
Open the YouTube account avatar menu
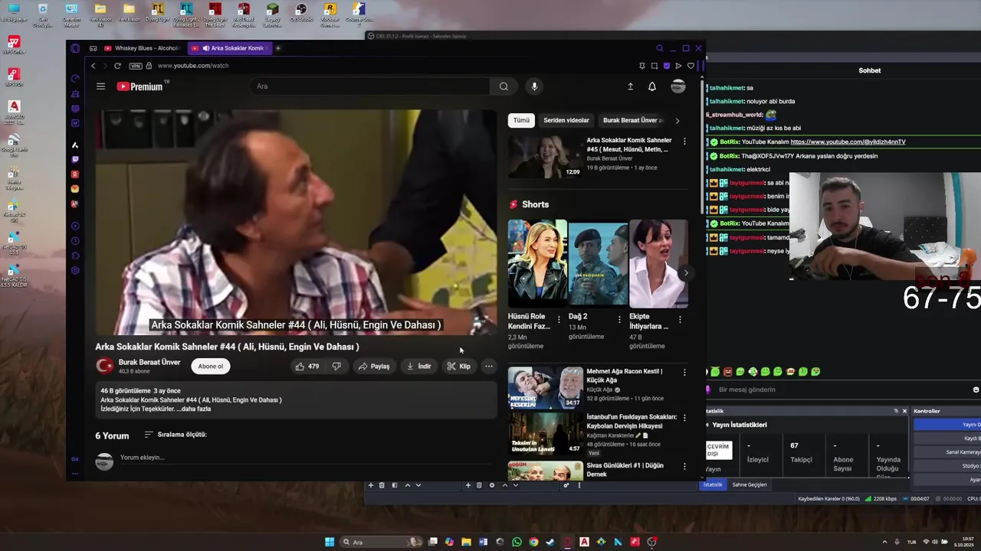pyautogui.click(x=678, y=86)
